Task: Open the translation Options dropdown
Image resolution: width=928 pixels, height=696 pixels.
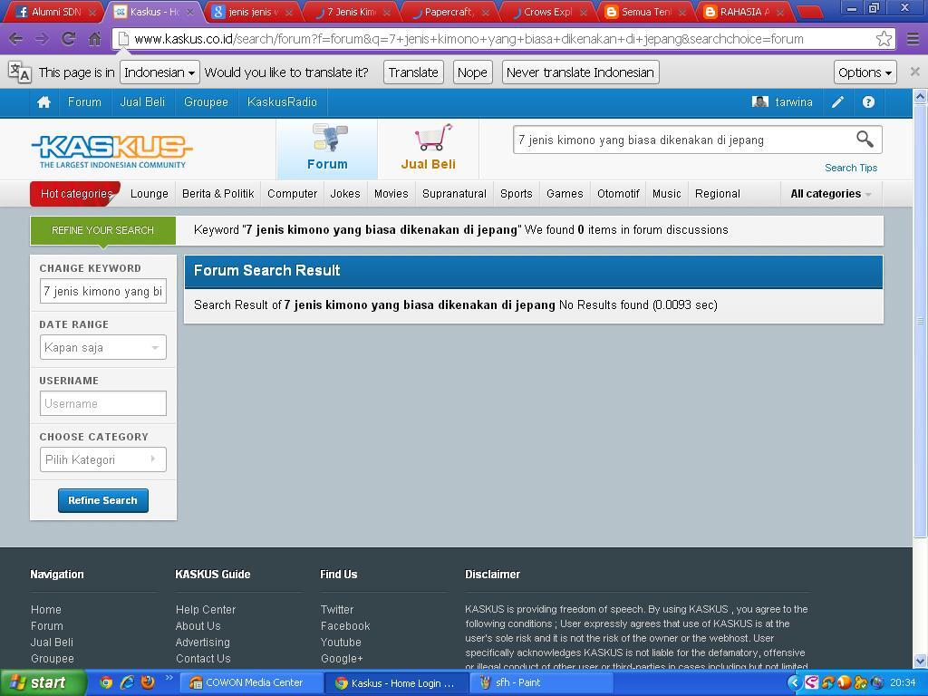Action: pyautogui.click(x=865, y=72)
